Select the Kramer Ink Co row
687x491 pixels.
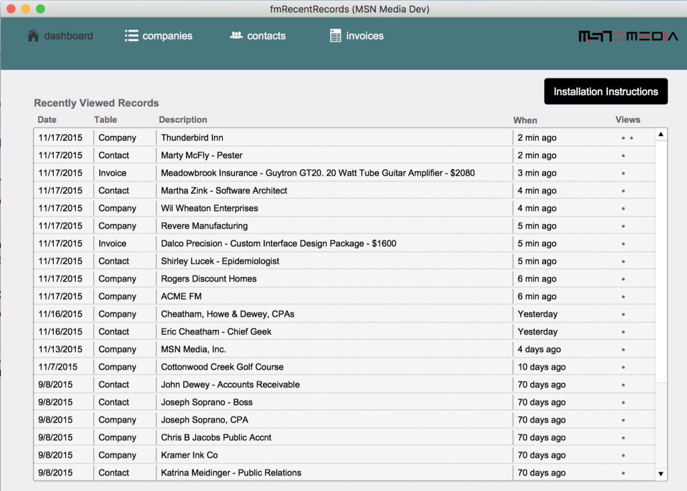tap(344, 455)
